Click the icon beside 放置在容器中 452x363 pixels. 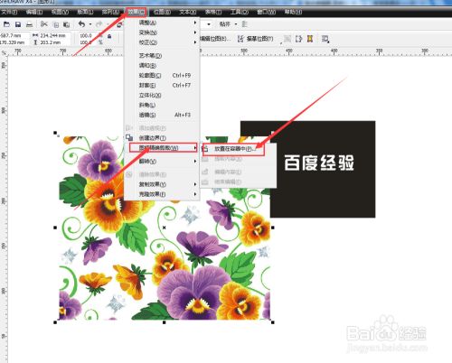[205, 148]
